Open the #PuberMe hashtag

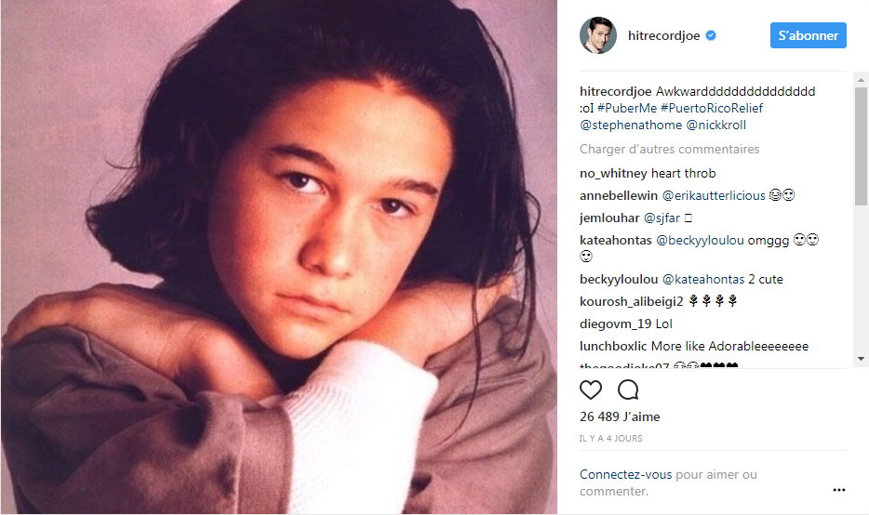point(627,108)
